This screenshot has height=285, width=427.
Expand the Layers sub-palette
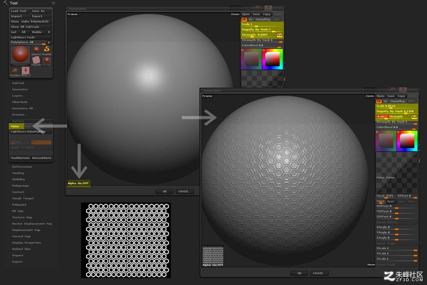point(17,96)
